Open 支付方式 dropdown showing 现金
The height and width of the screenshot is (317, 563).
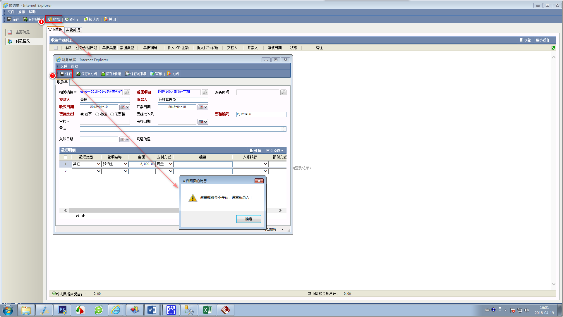point(171,164)
